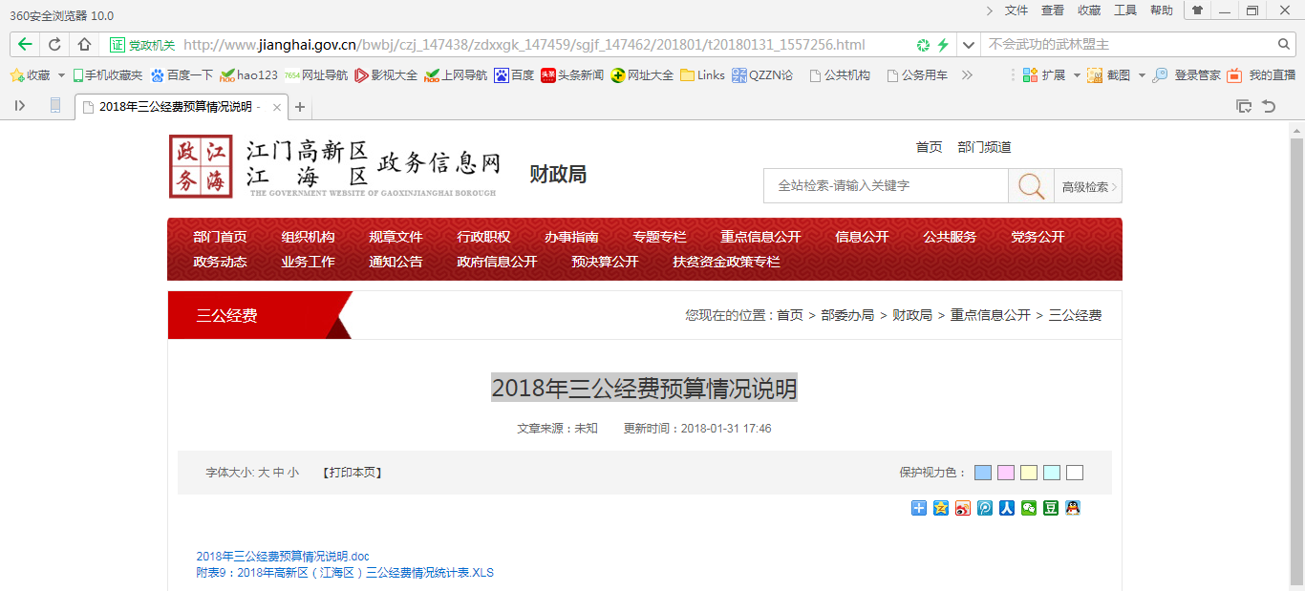Share to Renren with the 人 icon
Viewport: 1305px width, 591px height.
click(x=1007, y=508)
